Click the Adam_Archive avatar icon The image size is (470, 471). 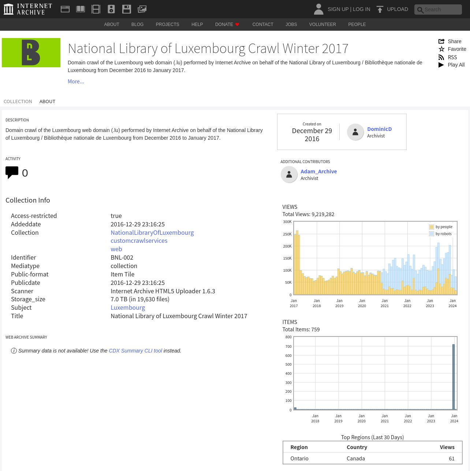coord(289,174)
